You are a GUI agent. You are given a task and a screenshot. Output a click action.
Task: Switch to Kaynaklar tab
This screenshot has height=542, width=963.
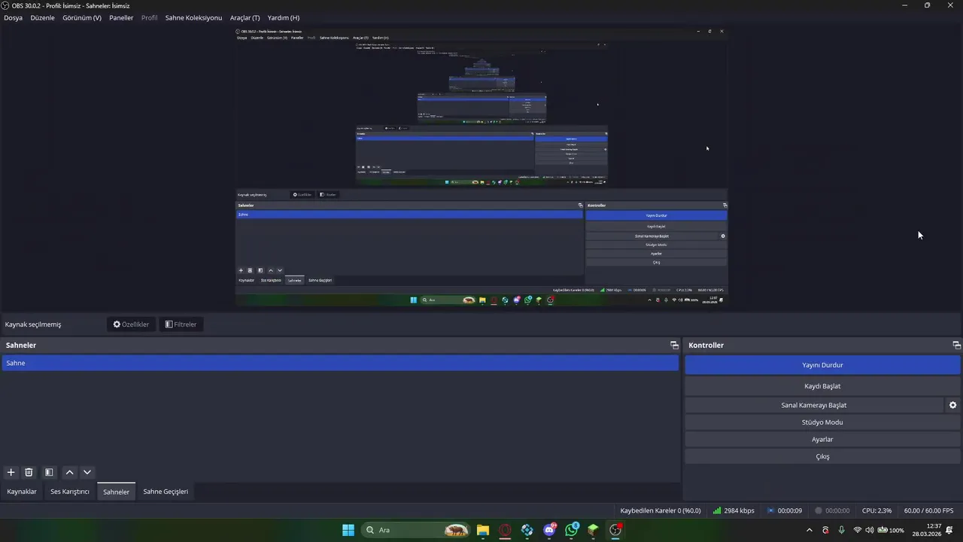pyautogui.click(x=22, y=492)
